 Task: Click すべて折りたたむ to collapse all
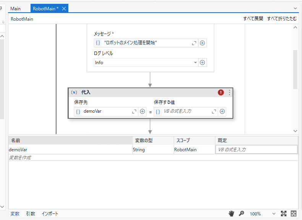(282, 19)
